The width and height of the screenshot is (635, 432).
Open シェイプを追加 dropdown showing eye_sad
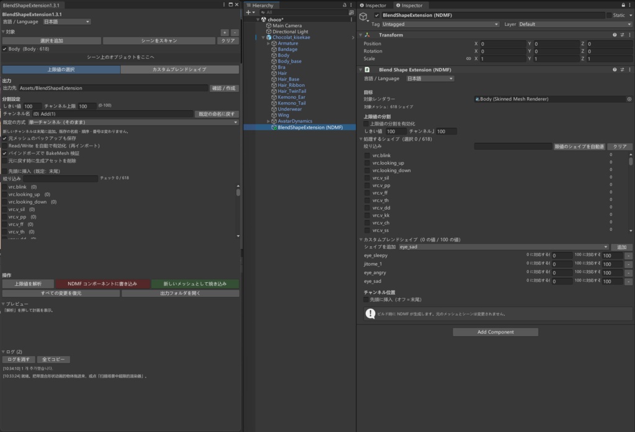[504, 247]
